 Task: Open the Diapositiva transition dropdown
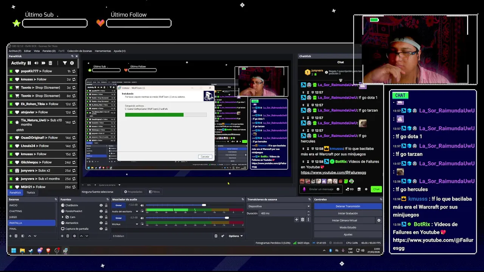point(279,206)
